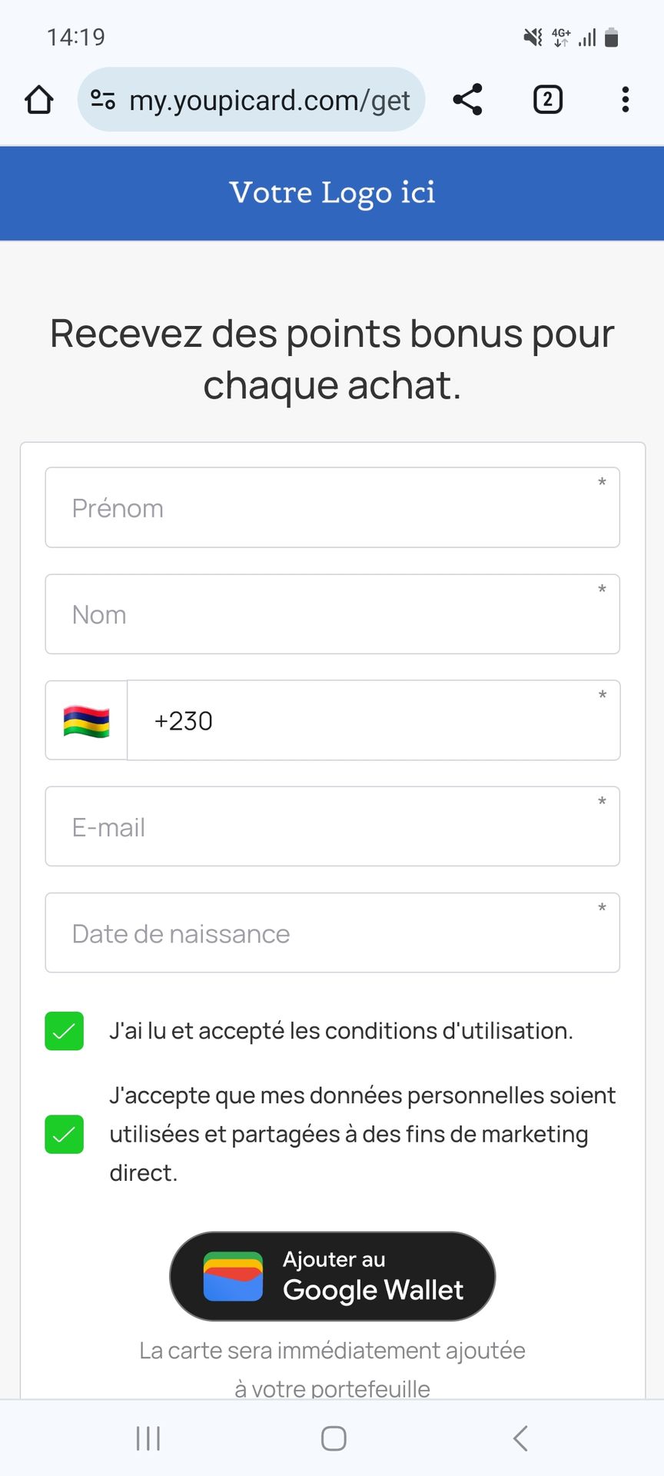The height and width of the screenshot is (1476, 664).
Task: Tap the Votre Logo ici header
Action: (332, 193)
